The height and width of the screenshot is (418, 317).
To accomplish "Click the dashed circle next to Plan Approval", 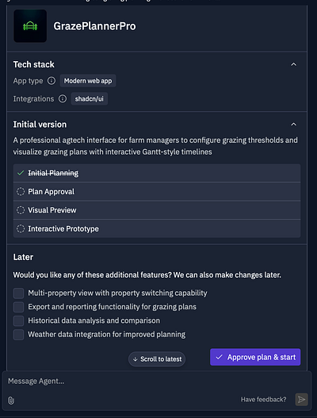I will pyautogui.click(x=21, y=191).
